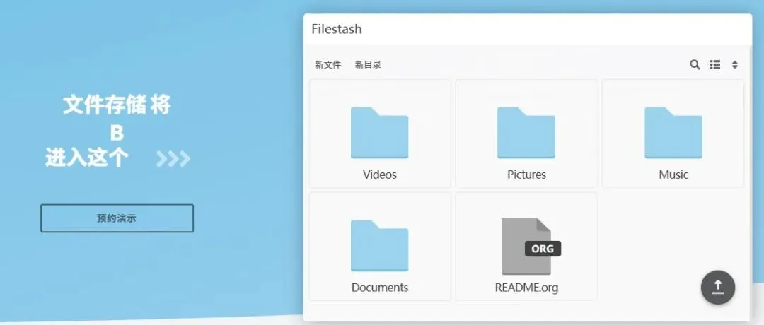Click the 文件存储 将 headline text

point(117,105)
